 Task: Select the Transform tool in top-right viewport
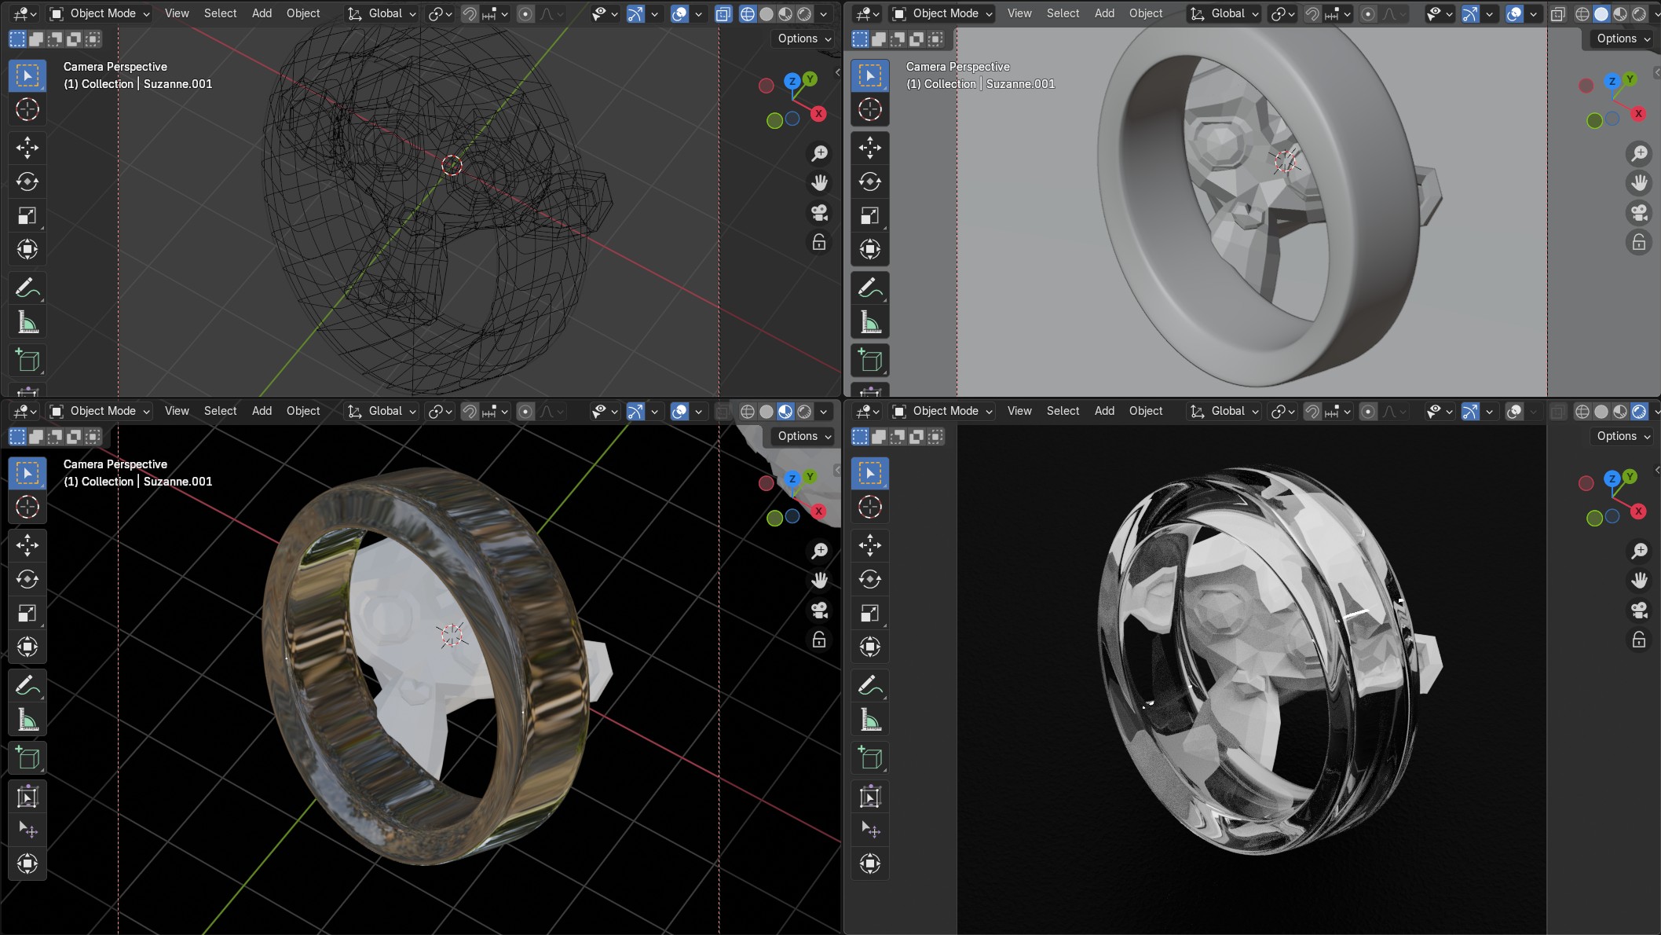pos(870,249)
